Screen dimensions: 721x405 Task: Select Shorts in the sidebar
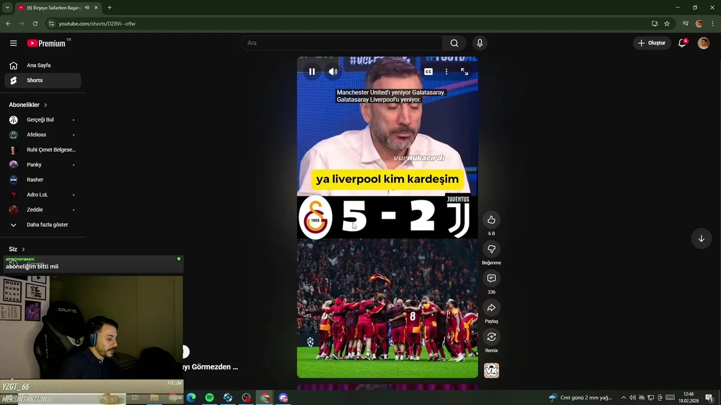(43, 80)
